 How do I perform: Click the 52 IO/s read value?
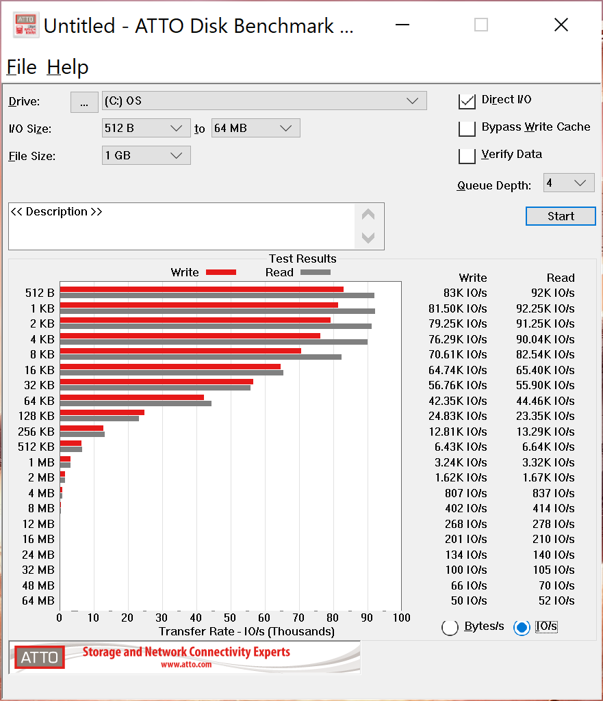coord(556,601)
